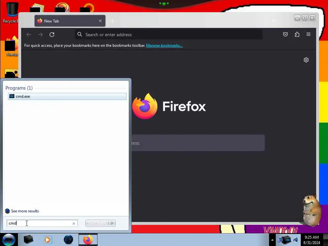The width and height of the screenshot is (328, 246).
Task: Open the list all tabs chevron
Action: click(x=274, y=21)
